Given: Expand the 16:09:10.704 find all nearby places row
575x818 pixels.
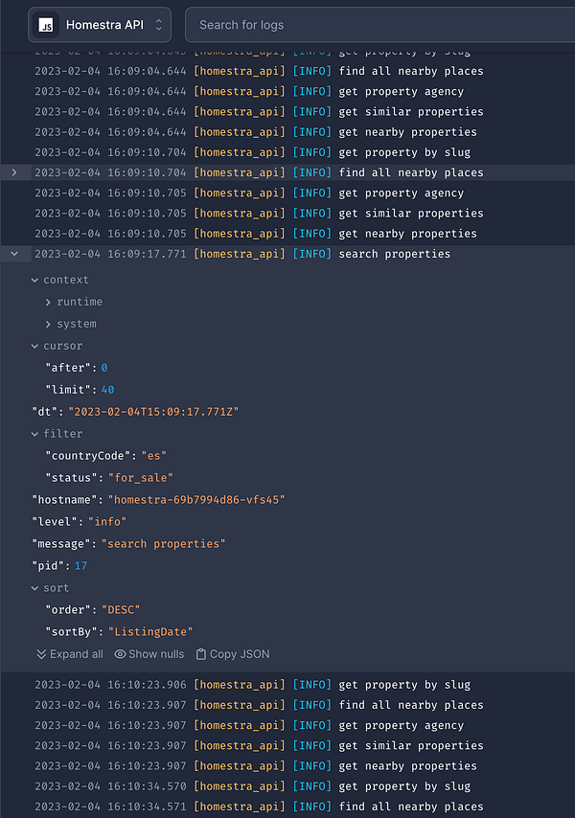Looking at the screenshot, I should (x=14, y=172).
